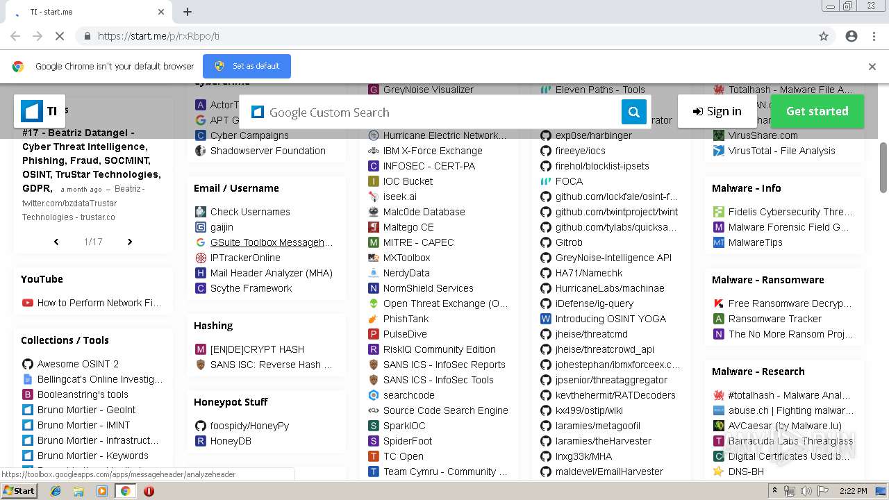This screenshot has height=500, width=889.
Task: Click the YouTube icon beside How to Perform Network
Action: [x=28, y=303]
